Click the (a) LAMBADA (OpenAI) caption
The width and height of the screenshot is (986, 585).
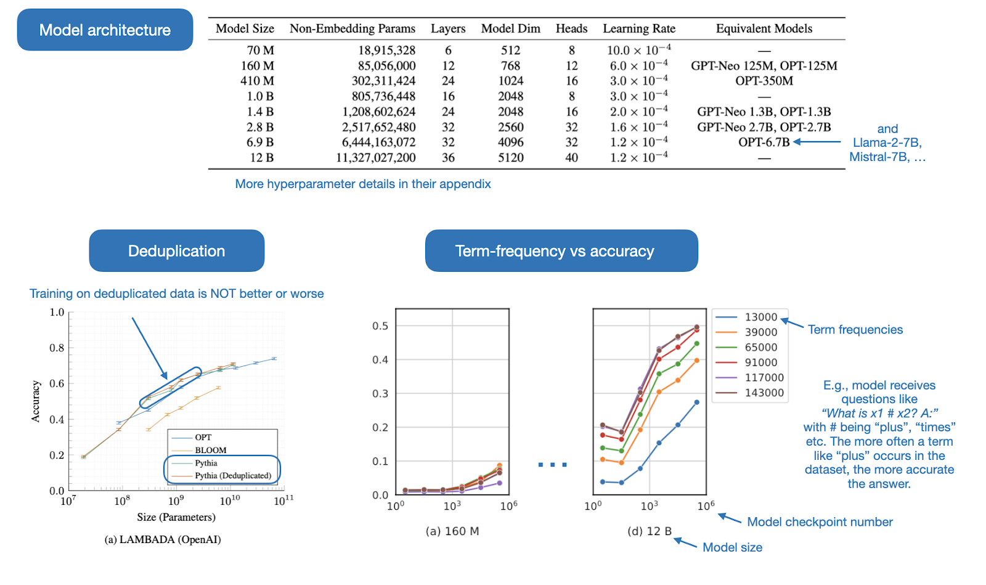tap(163, 539)
